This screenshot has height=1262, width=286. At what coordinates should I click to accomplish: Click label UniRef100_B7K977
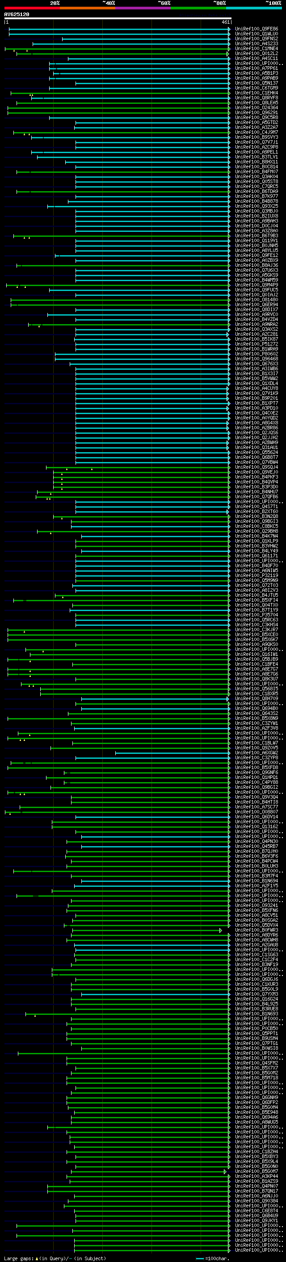click(257, 197)
